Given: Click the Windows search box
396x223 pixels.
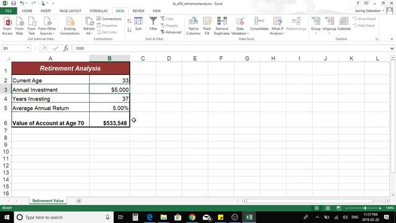Looking at the screenshot, I should [x=64, y=217].
